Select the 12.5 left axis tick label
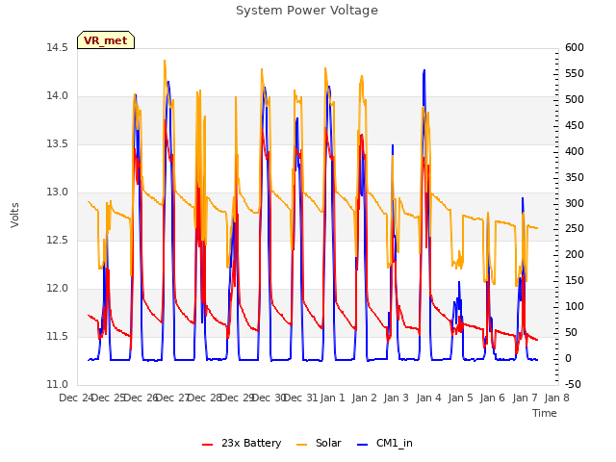 [x=58, y=240]
